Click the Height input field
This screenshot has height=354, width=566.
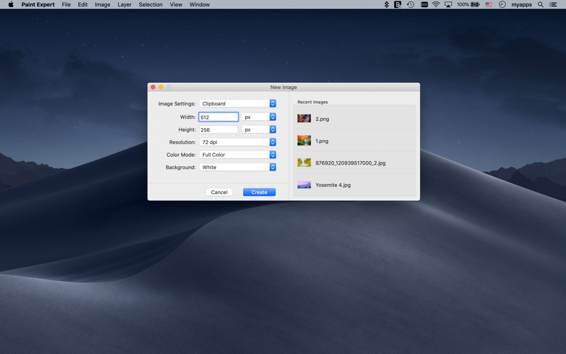[218, 129]
